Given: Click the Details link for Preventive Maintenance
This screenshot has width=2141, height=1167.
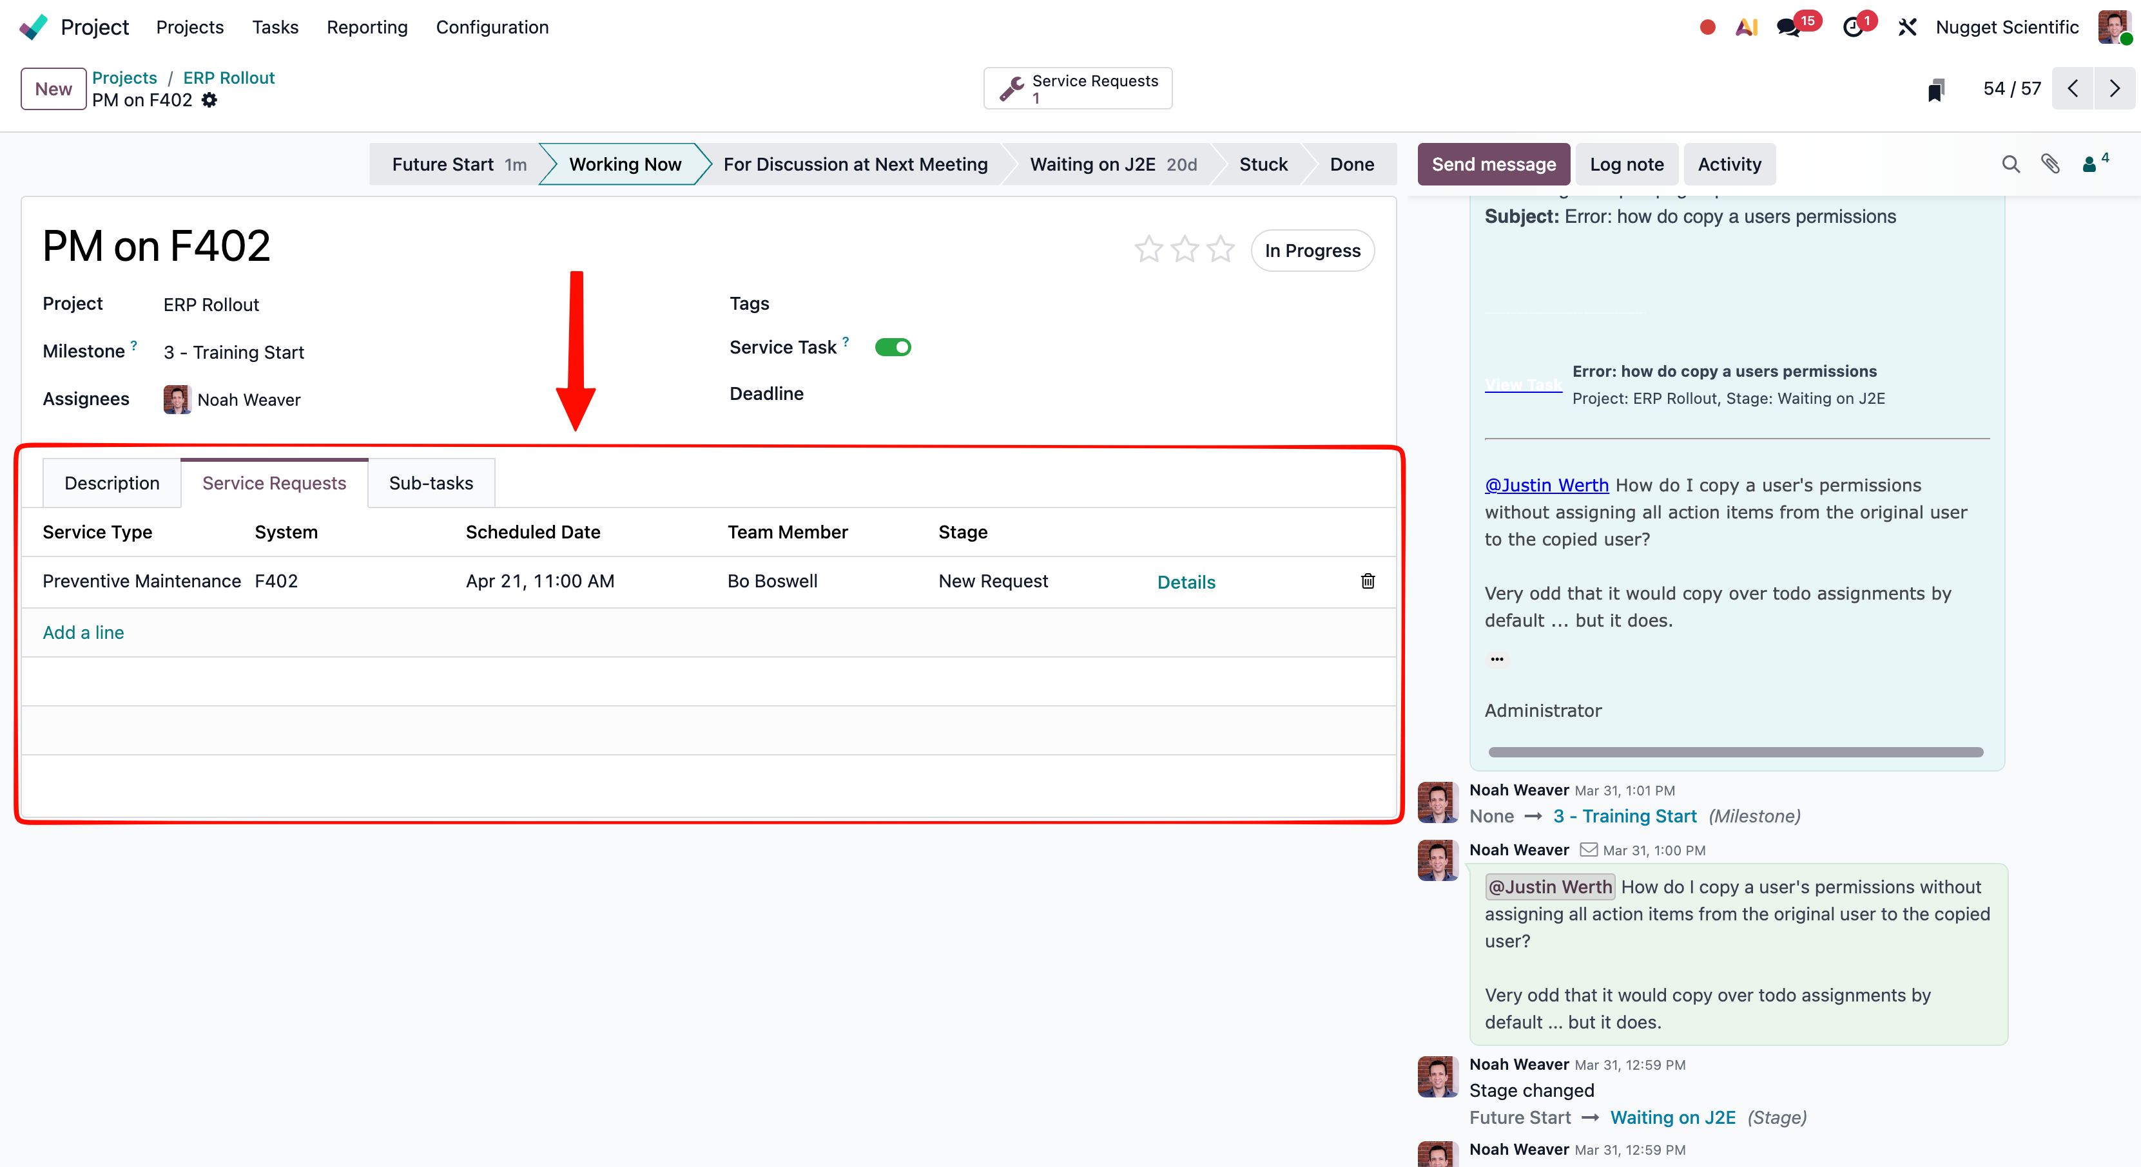Looking at the screenshot, I should tap(1185, 582).
